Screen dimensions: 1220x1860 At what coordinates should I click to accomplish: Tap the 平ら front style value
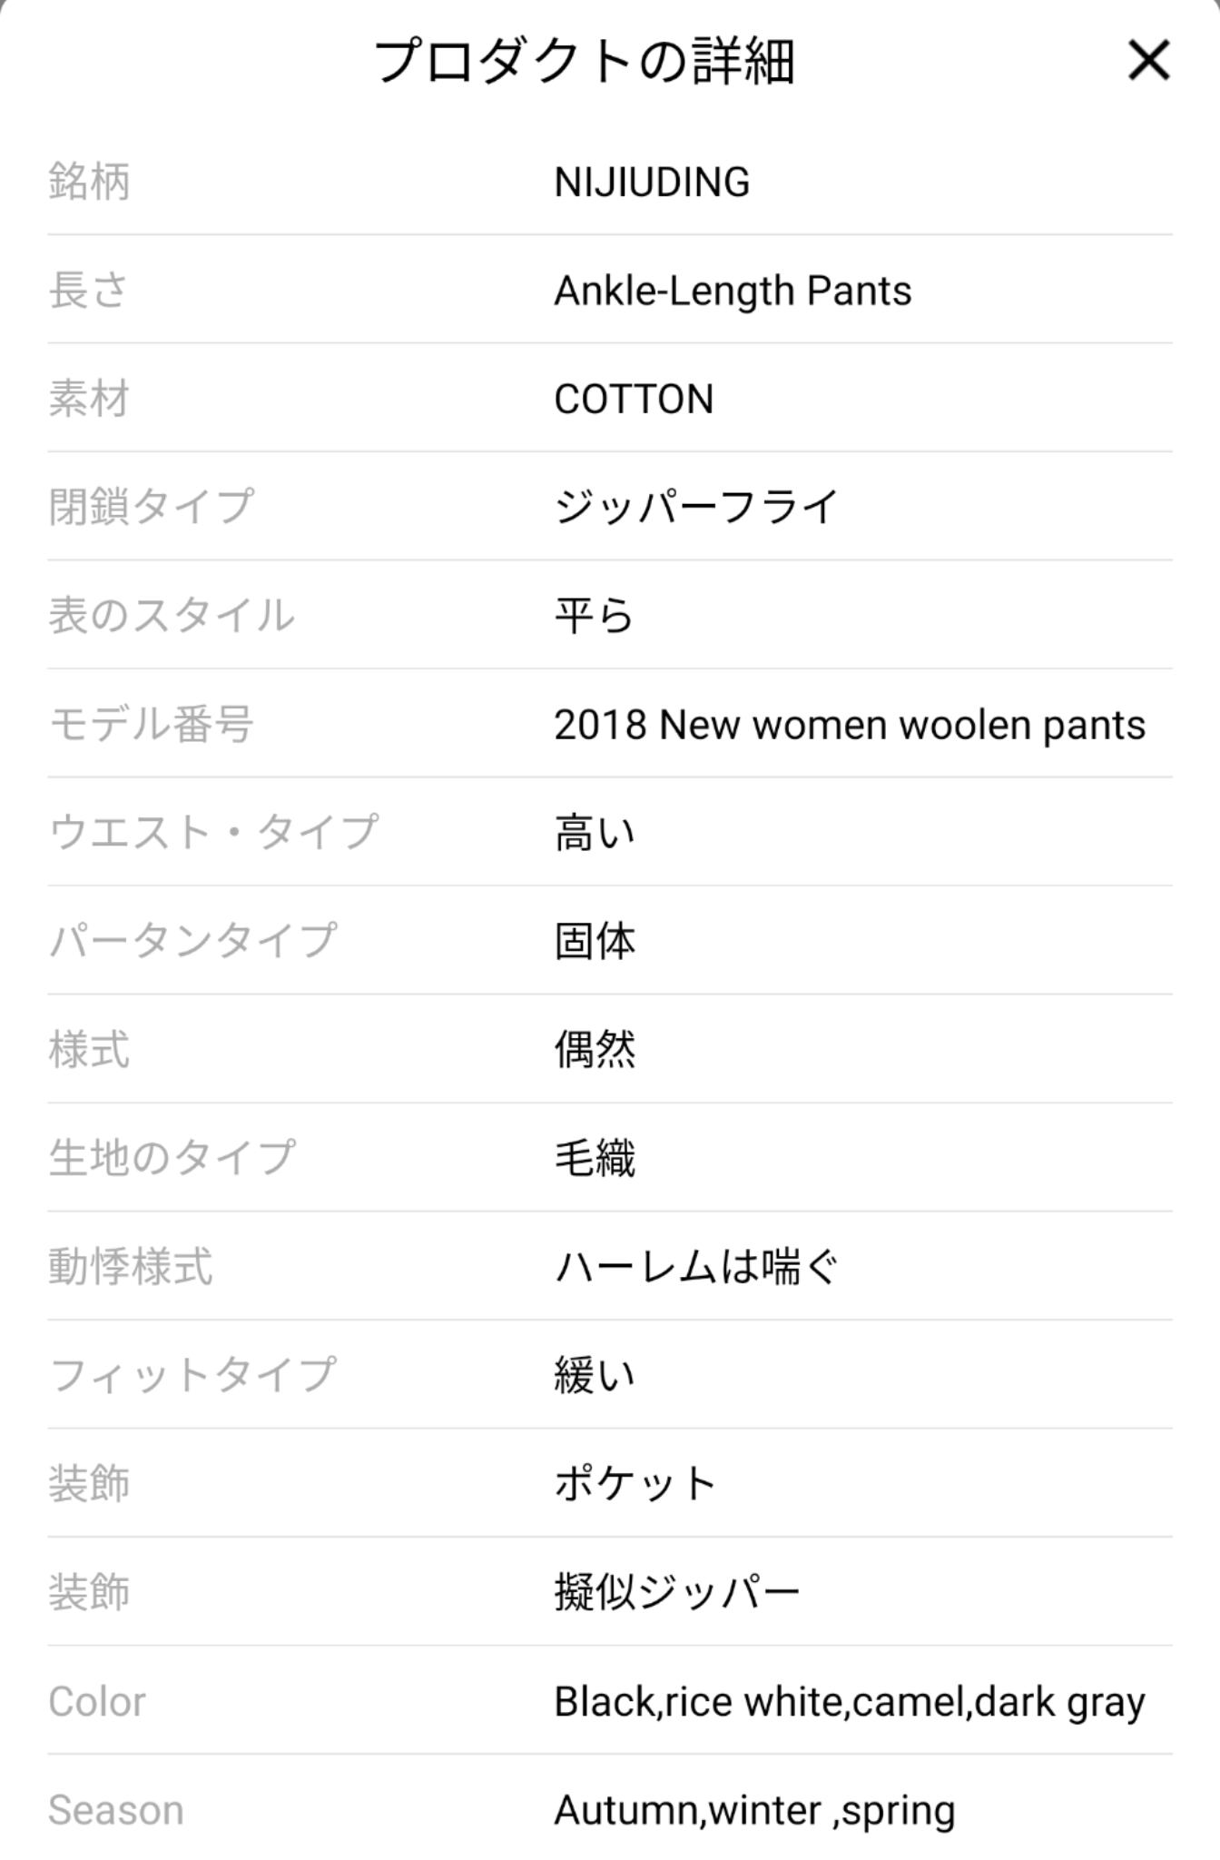pyautogui.click(x=594, y=616)
